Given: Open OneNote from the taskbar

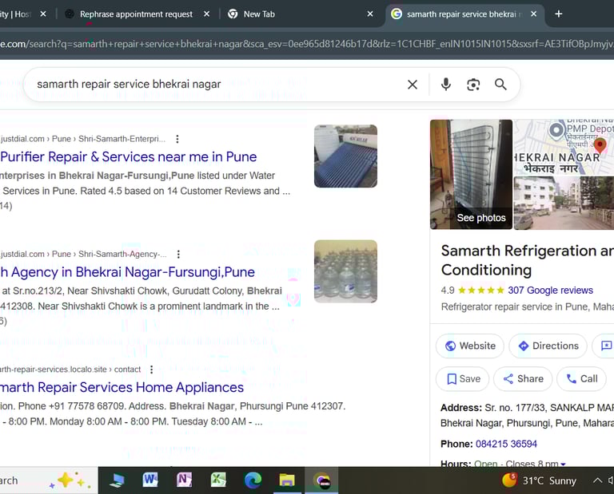Looking at the screenshot, I should (185, 480).
